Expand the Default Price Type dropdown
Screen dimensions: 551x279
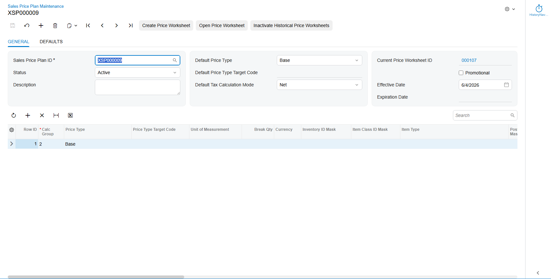tap(357, 60)
